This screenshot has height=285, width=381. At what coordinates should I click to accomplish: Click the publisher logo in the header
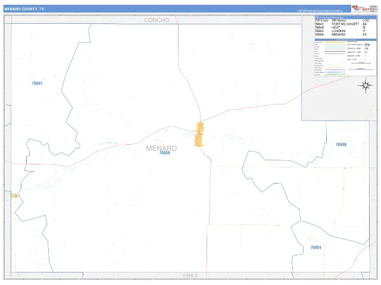(361, 9)
